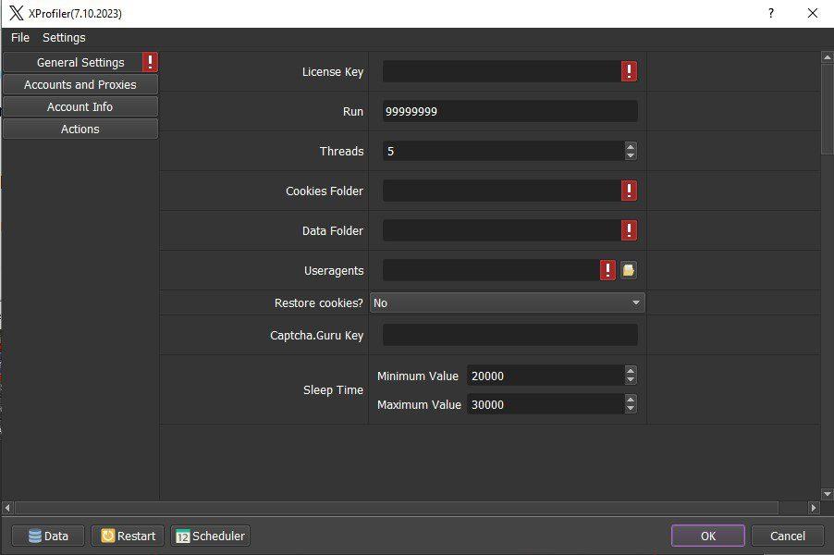Viewport: 834px width, 555px height.
Task: Switch to the General Settings tab
Action: pos(80,62)
